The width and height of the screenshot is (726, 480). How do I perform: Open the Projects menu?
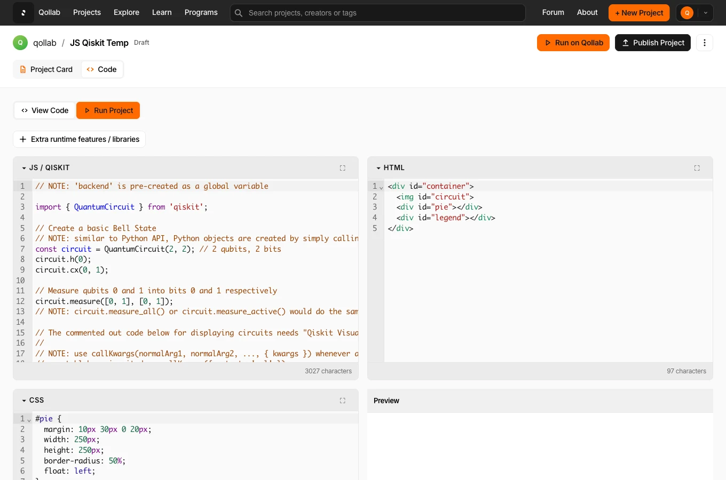[87, 12]
